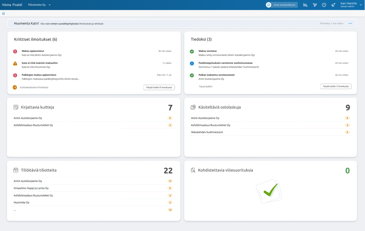
Task: Click the green check icon beside Palkat maksettu onnistuneesti
Action: [192, 75]
